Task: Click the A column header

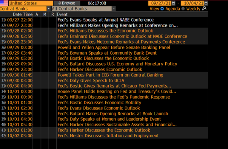Action: click(36, 14)
